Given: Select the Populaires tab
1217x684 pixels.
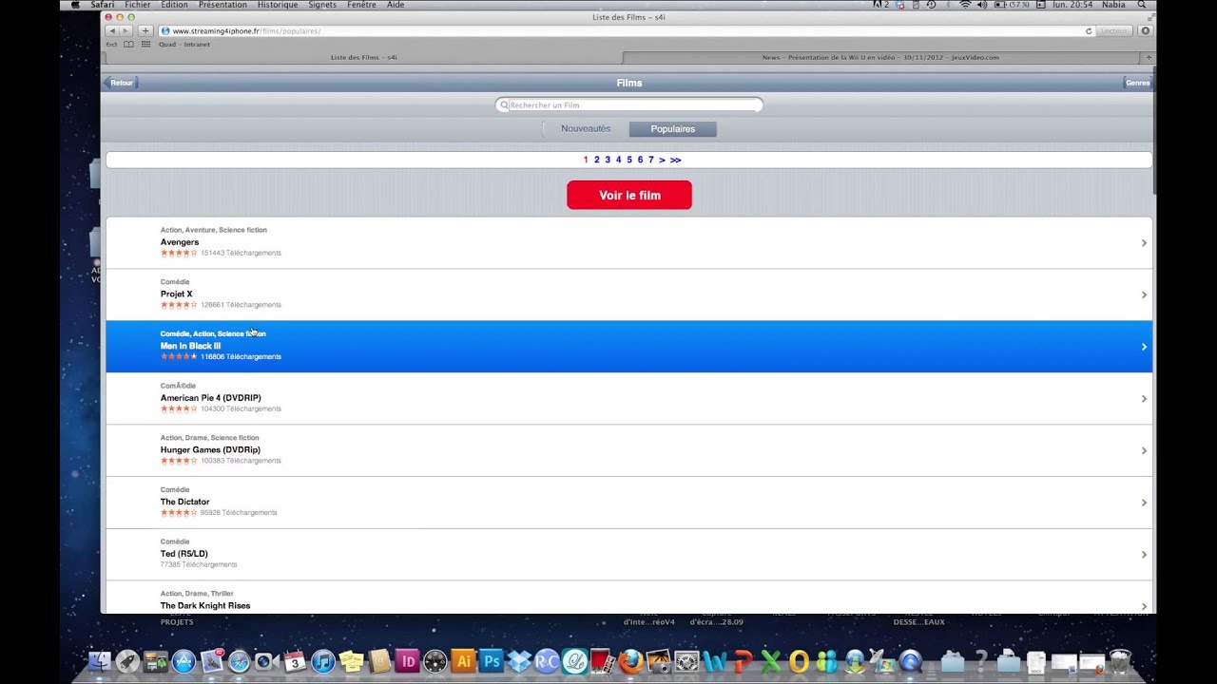Looking at the screenshot, I should pyautogui.click(x=673, y=129).
